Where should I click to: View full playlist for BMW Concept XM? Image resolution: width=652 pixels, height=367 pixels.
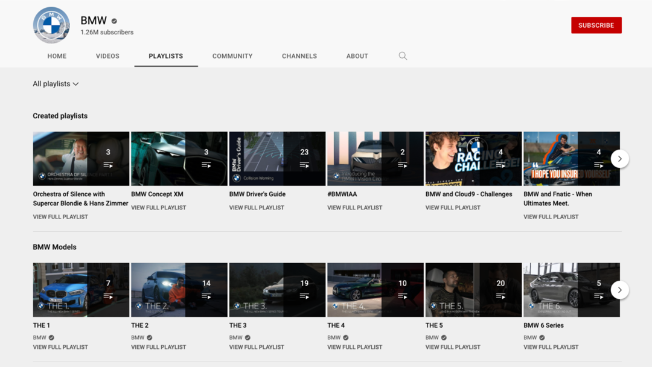tap(158, 208)
